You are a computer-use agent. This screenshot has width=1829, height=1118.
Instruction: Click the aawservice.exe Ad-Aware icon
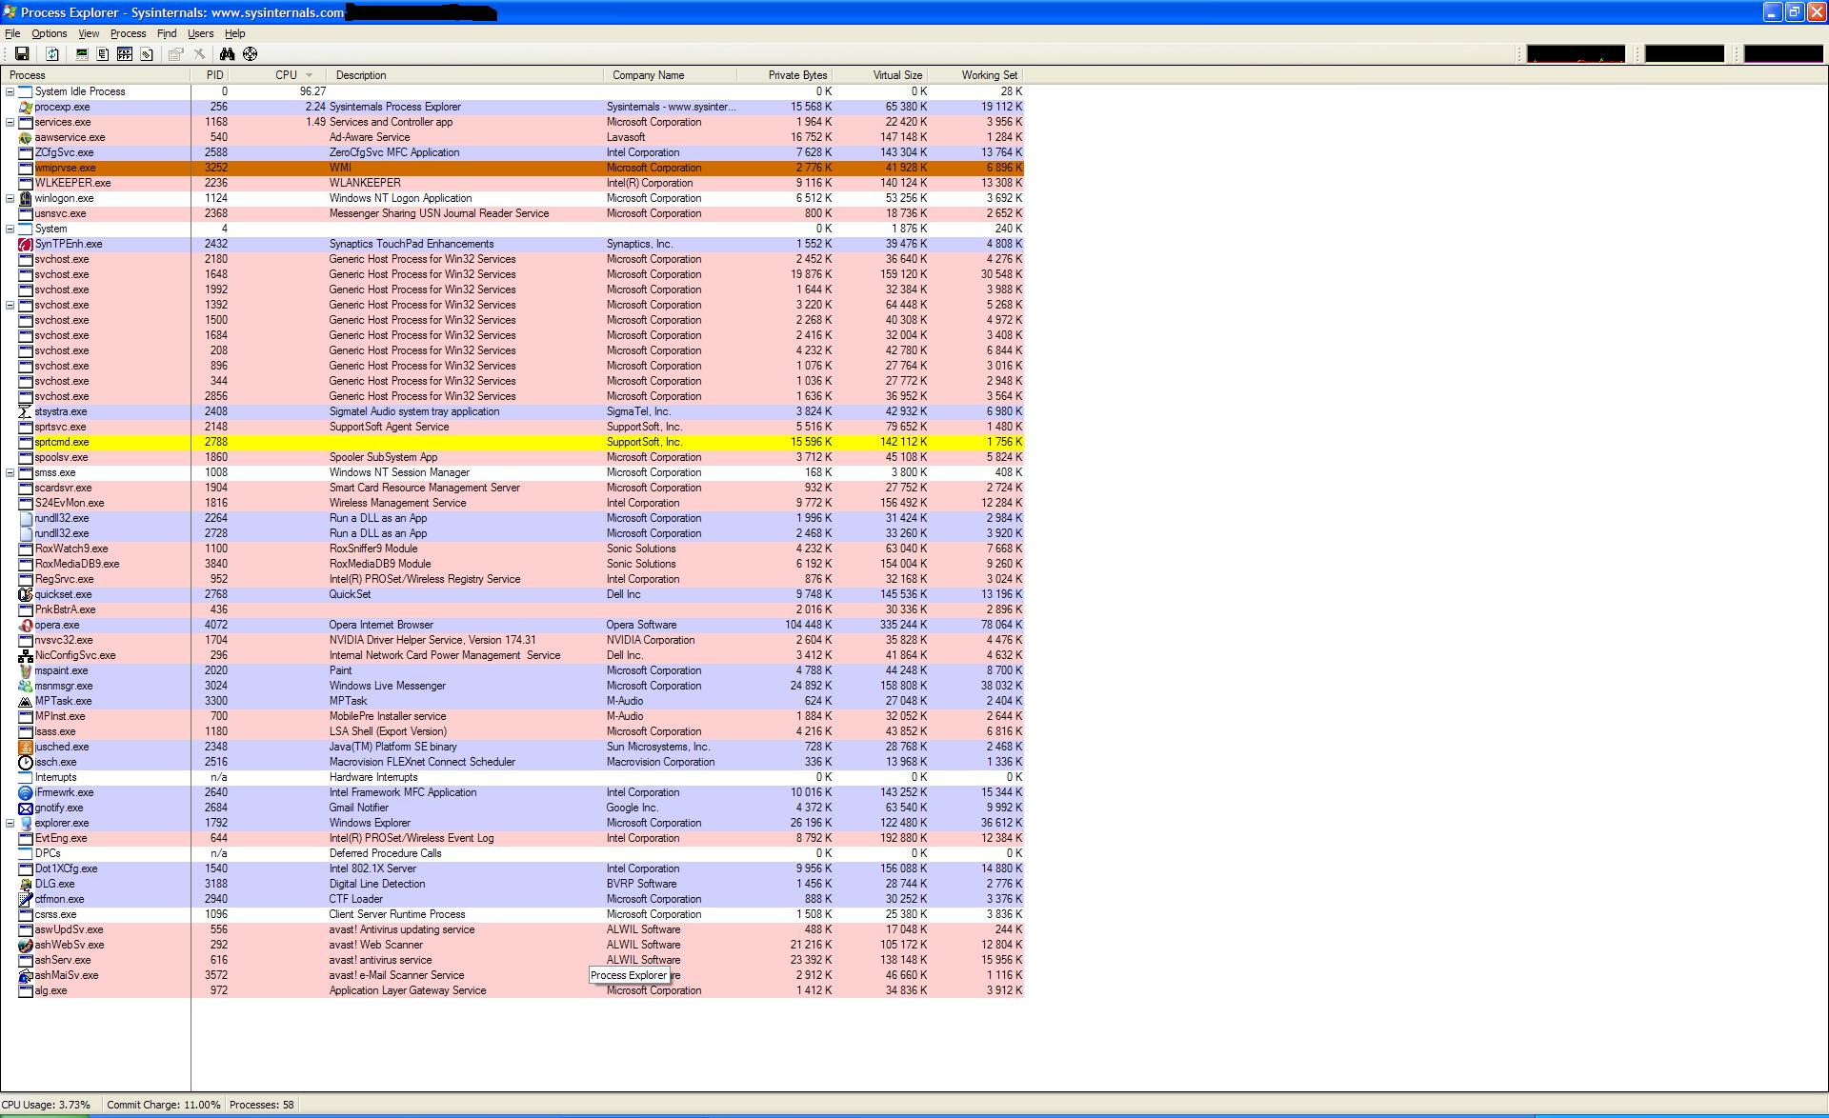click(x=26, y=137)
